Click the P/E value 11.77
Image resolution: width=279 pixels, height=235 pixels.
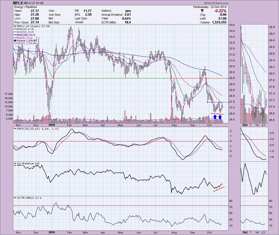(87, 11)
